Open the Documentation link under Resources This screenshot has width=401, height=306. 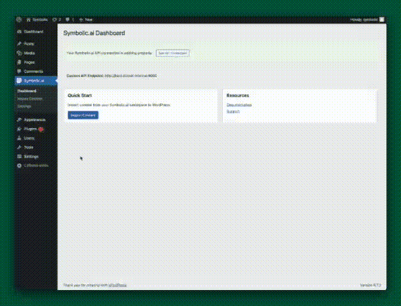239,105
